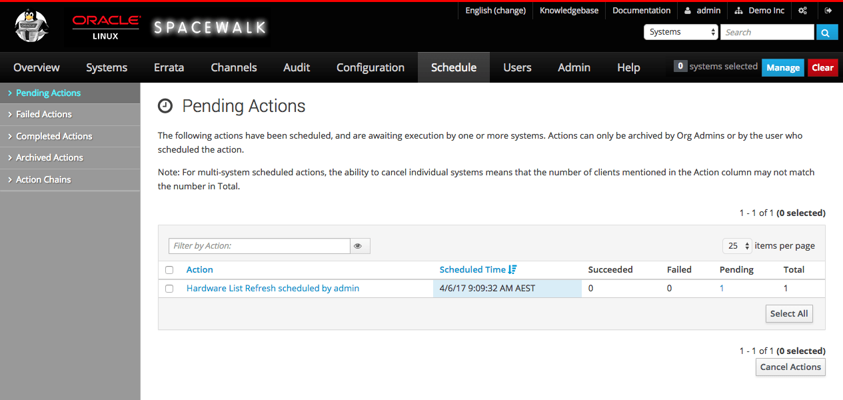Click the 0 systems selected counter
The width and height of the screenshot is (843, 400).
715,67
